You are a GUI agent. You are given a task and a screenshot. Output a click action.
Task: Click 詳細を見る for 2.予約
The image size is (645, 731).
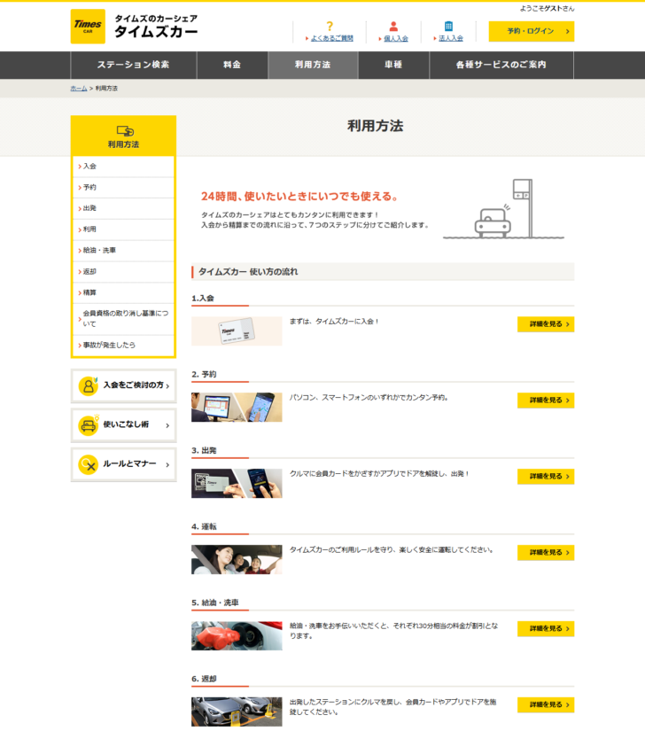[x=546, y=400]
